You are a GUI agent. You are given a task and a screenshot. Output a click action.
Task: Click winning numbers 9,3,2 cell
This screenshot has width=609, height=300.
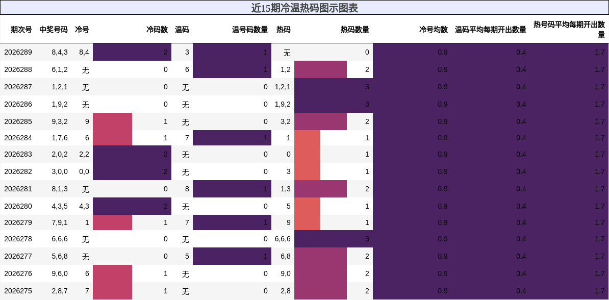coord(60,121)
